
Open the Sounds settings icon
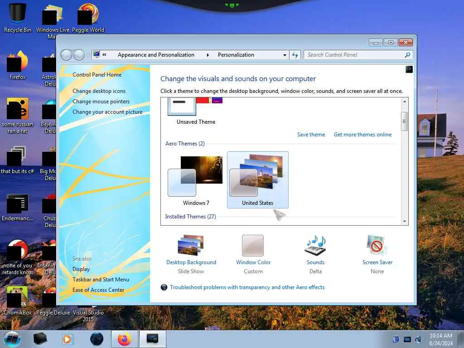click(315, 245)
